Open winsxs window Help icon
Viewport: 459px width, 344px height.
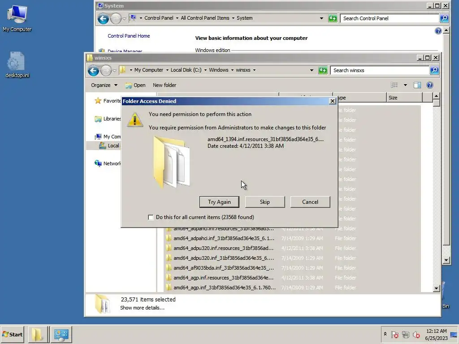[430, 85]
